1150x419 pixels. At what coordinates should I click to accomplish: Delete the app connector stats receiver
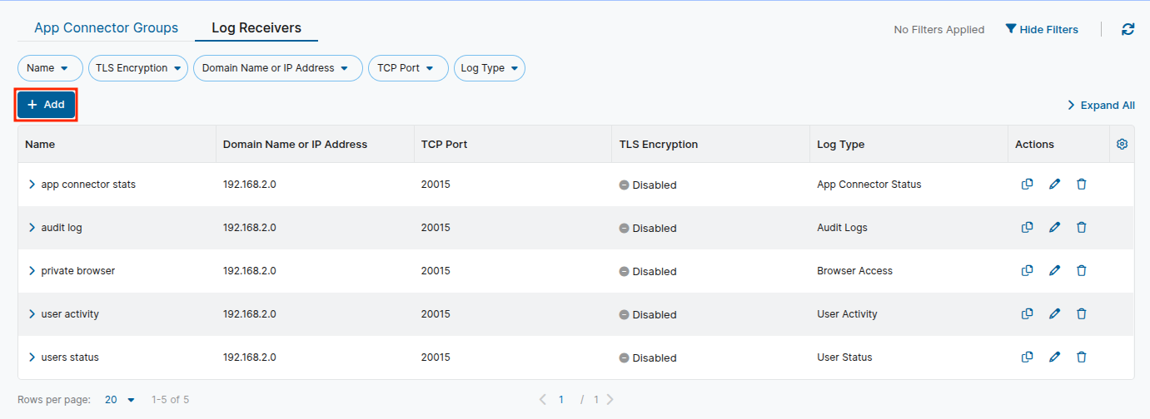tap(1081, 185)
